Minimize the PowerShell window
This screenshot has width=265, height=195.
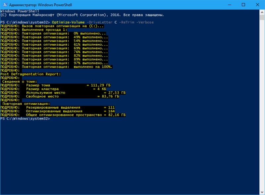[230, 5]
